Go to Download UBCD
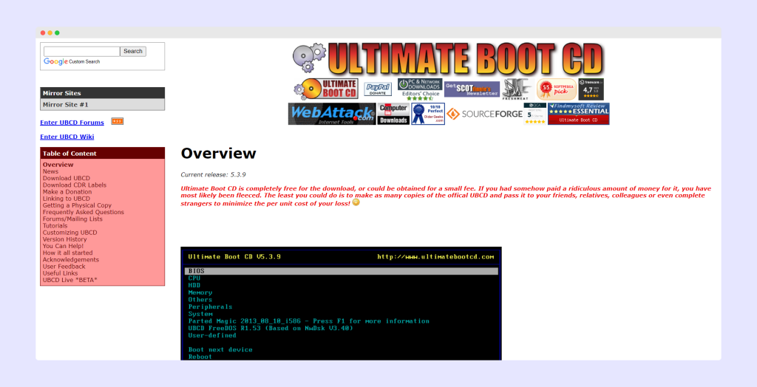The height and width of the screenshot is (387, 757). pos(66,178)
